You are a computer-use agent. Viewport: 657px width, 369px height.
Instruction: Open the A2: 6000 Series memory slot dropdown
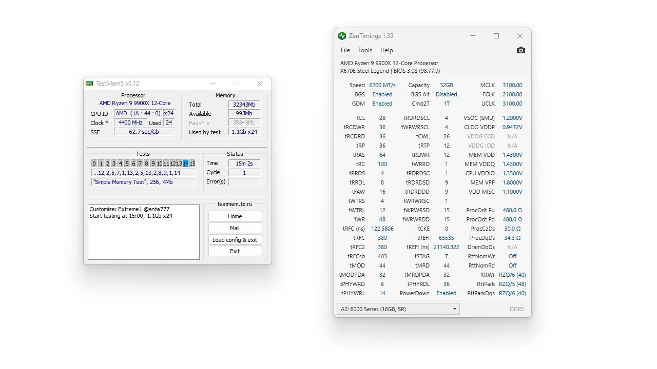tap(454, 309)
